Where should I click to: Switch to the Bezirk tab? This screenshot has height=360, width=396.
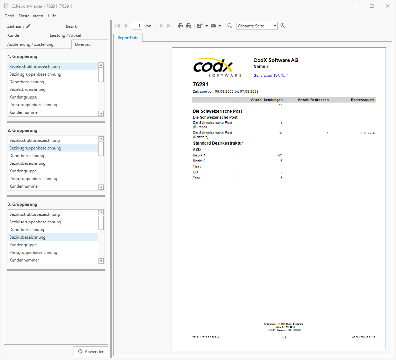[71, 26]
